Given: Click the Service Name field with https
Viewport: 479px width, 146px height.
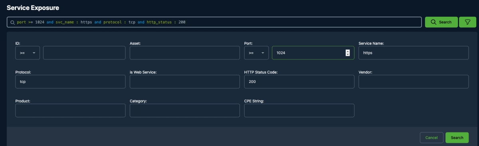Looking at the screenshot, I should 414,53.
